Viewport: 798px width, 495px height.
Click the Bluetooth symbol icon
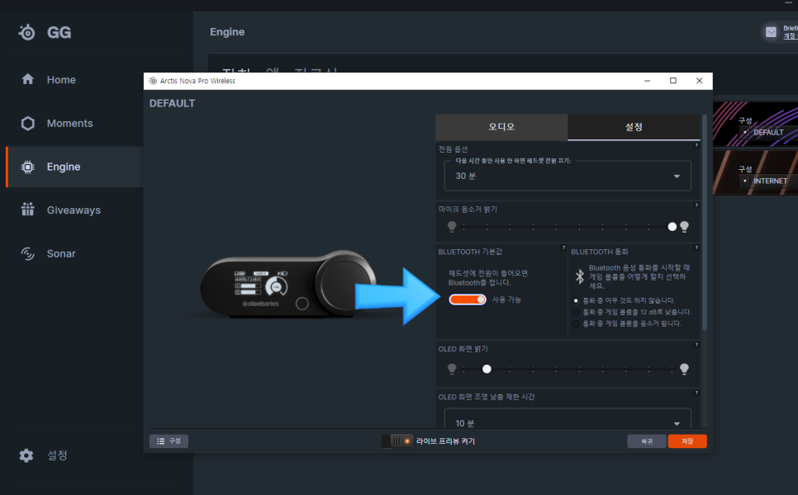(x=579, y=276)
